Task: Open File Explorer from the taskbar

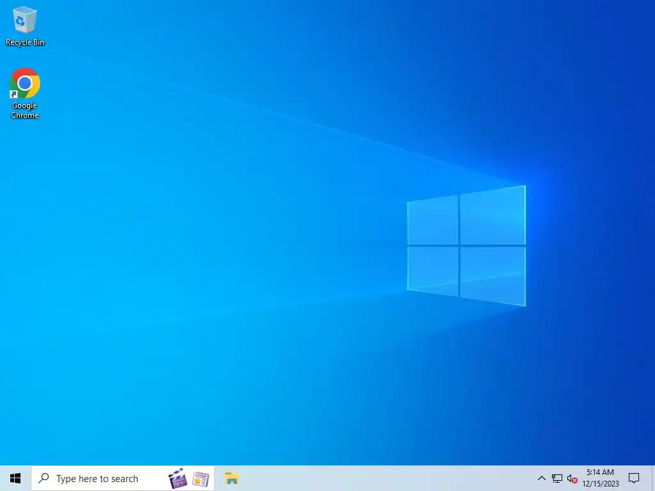Action: tap(232, 478)
